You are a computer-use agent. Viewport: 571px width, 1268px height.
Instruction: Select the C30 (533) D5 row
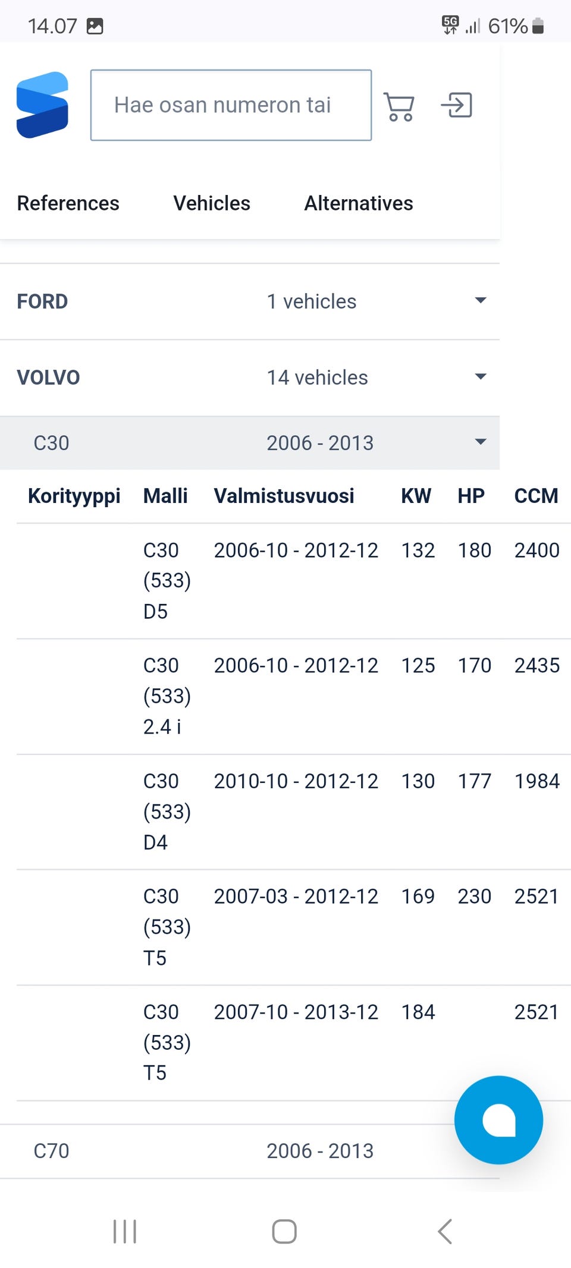click(291, 581)
